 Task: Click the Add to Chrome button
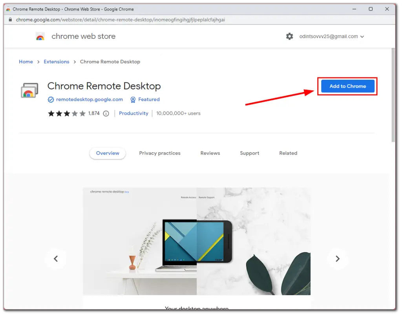point(348,86)
